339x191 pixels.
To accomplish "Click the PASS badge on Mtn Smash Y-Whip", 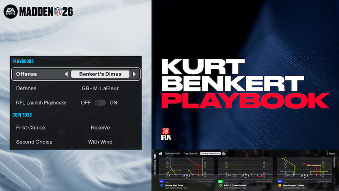I will [279, 181].
